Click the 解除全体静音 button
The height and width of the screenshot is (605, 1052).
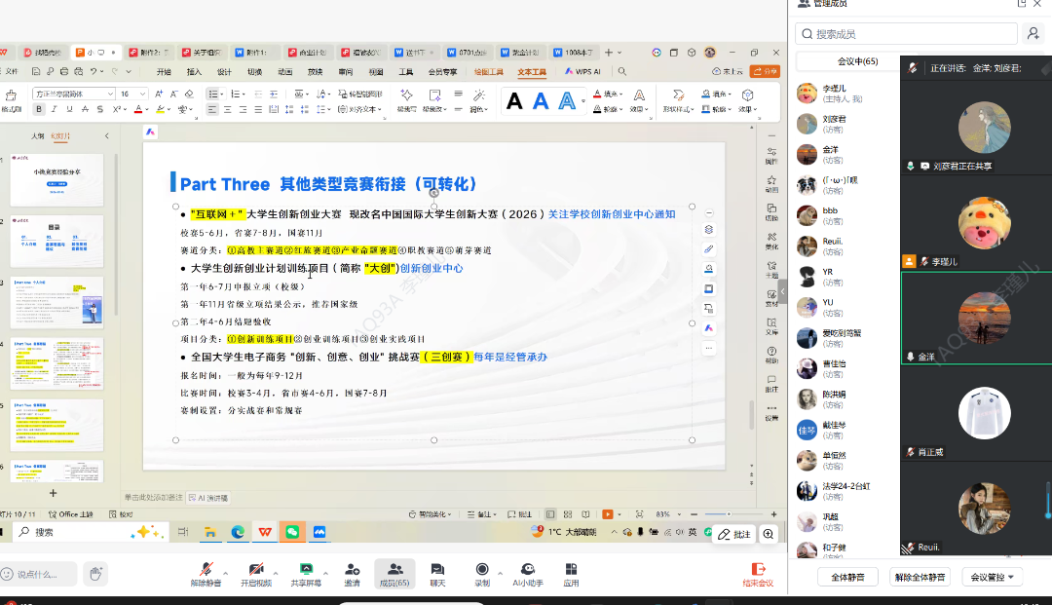[920, 577]
